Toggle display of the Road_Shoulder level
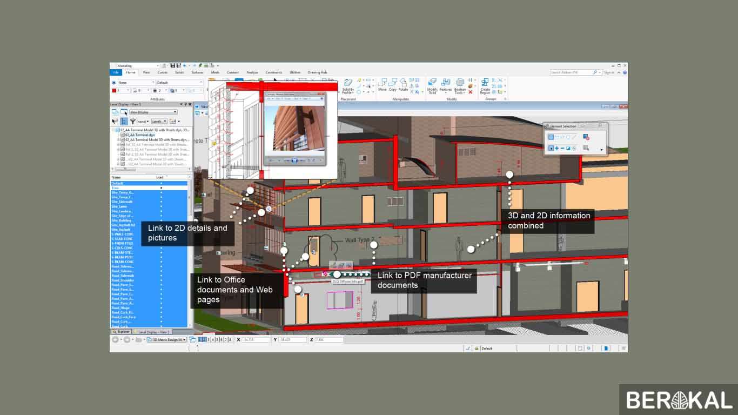This screenshot has height=415, width=738. (x=149, y=280)
